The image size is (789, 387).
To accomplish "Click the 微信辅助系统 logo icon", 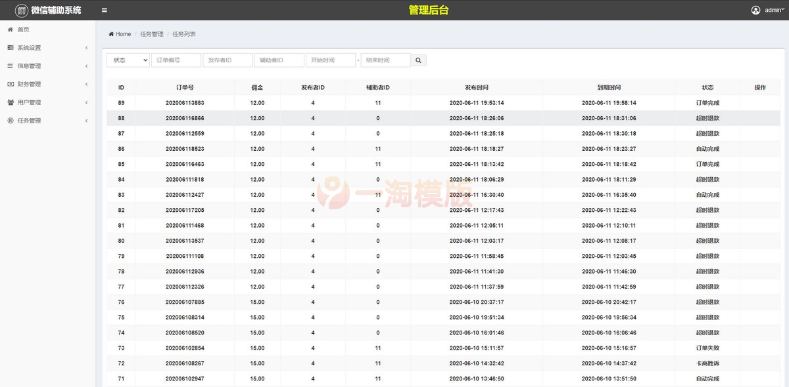I will [x=22, y=10].
